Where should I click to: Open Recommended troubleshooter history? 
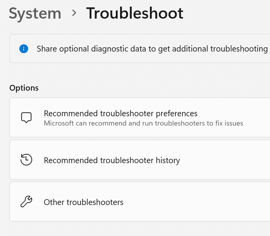tap(112, 160)
